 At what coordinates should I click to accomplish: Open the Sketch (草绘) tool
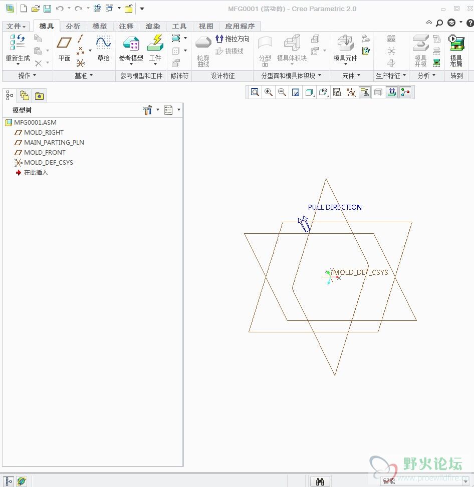tap(103, 43)
